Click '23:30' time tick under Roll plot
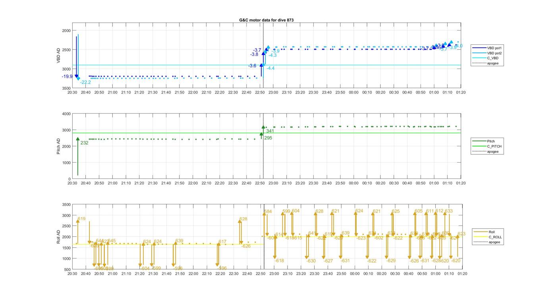 coord(314,274)
